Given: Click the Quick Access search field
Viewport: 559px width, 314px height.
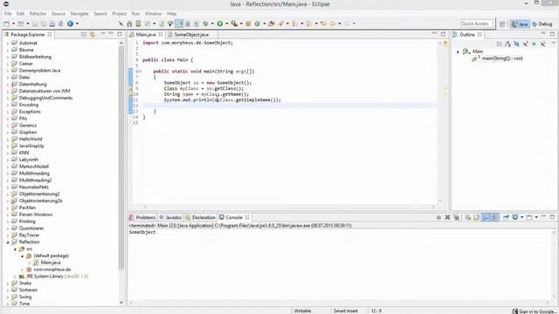Looking at the screenshot, I should point(477,24).
